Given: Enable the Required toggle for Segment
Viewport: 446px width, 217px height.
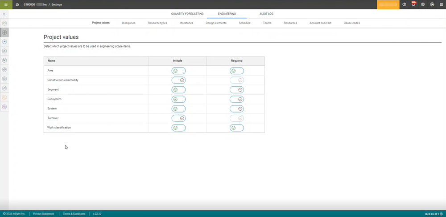Looking at the screenshot, I should 236,90.
